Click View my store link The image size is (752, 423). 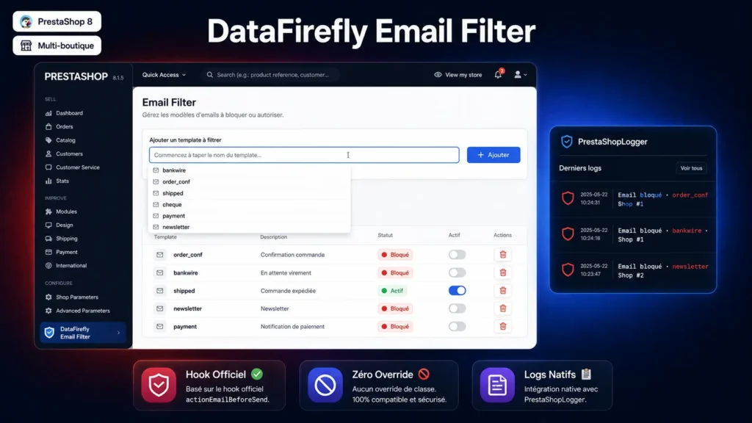tap(458, 75)
